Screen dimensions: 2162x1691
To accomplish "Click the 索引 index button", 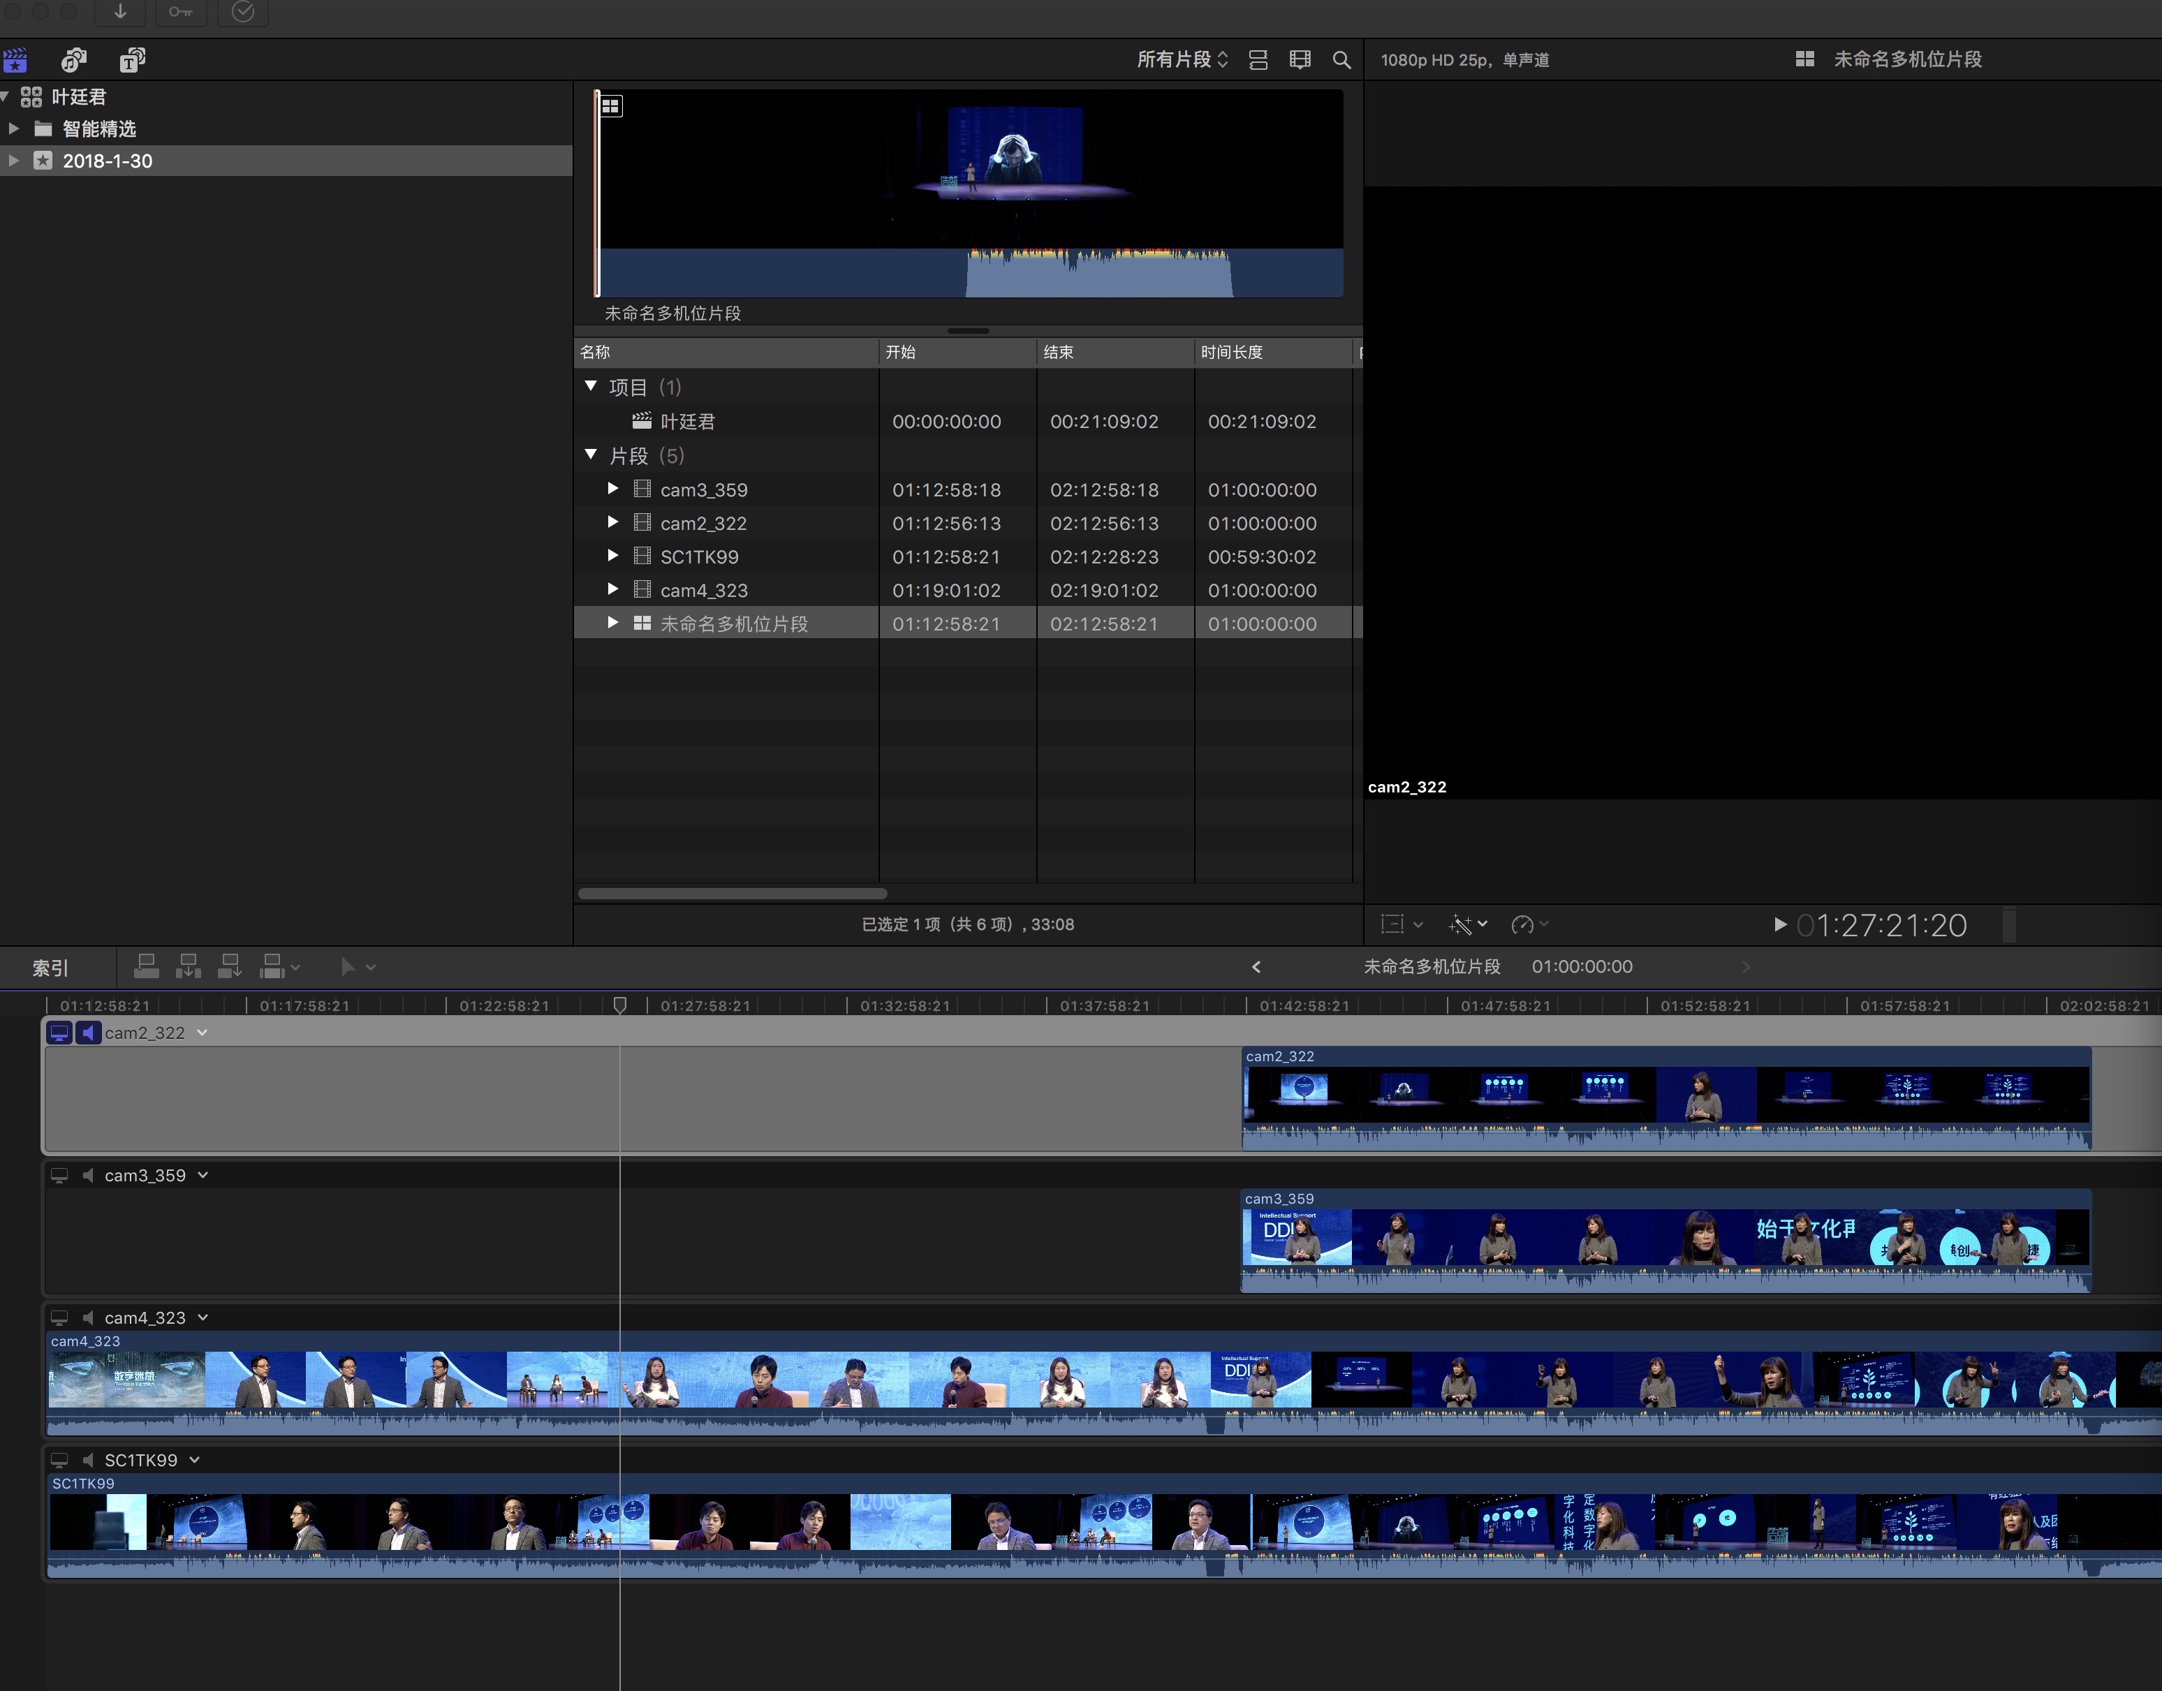I will [x=50, y=967].
